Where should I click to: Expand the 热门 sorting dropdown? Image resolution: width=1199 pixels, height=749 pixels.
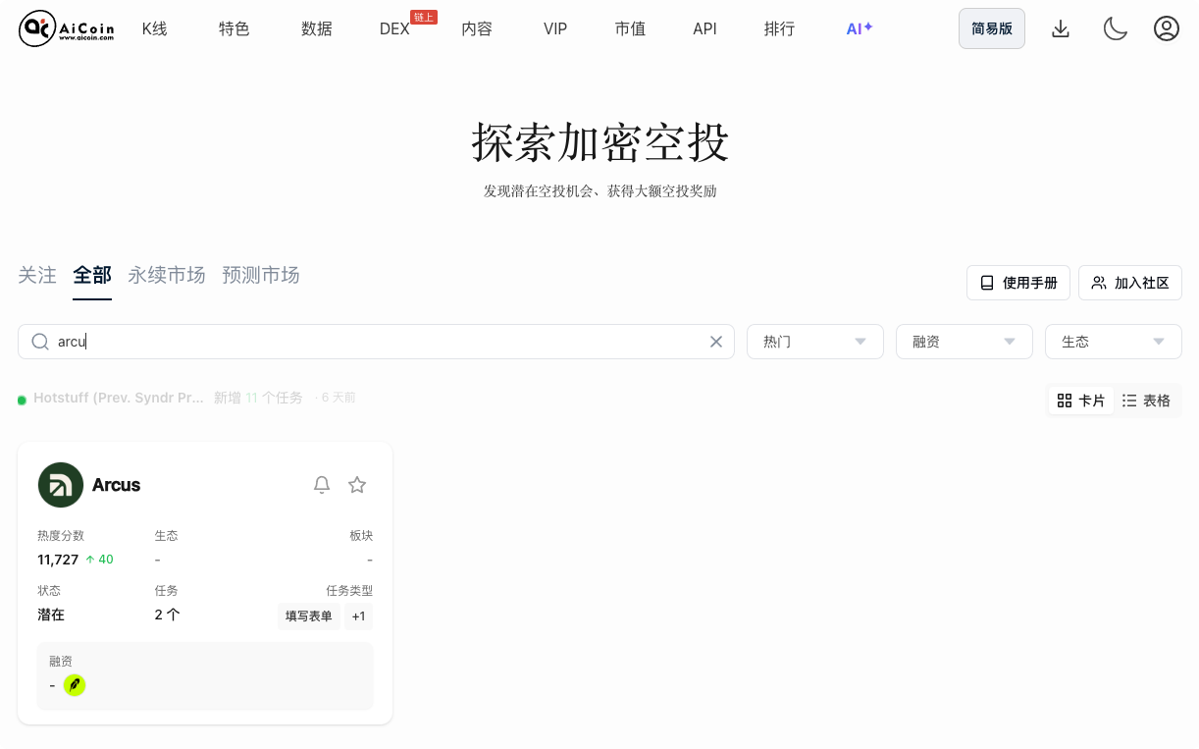pyautogui.click(x=815, y=342)
